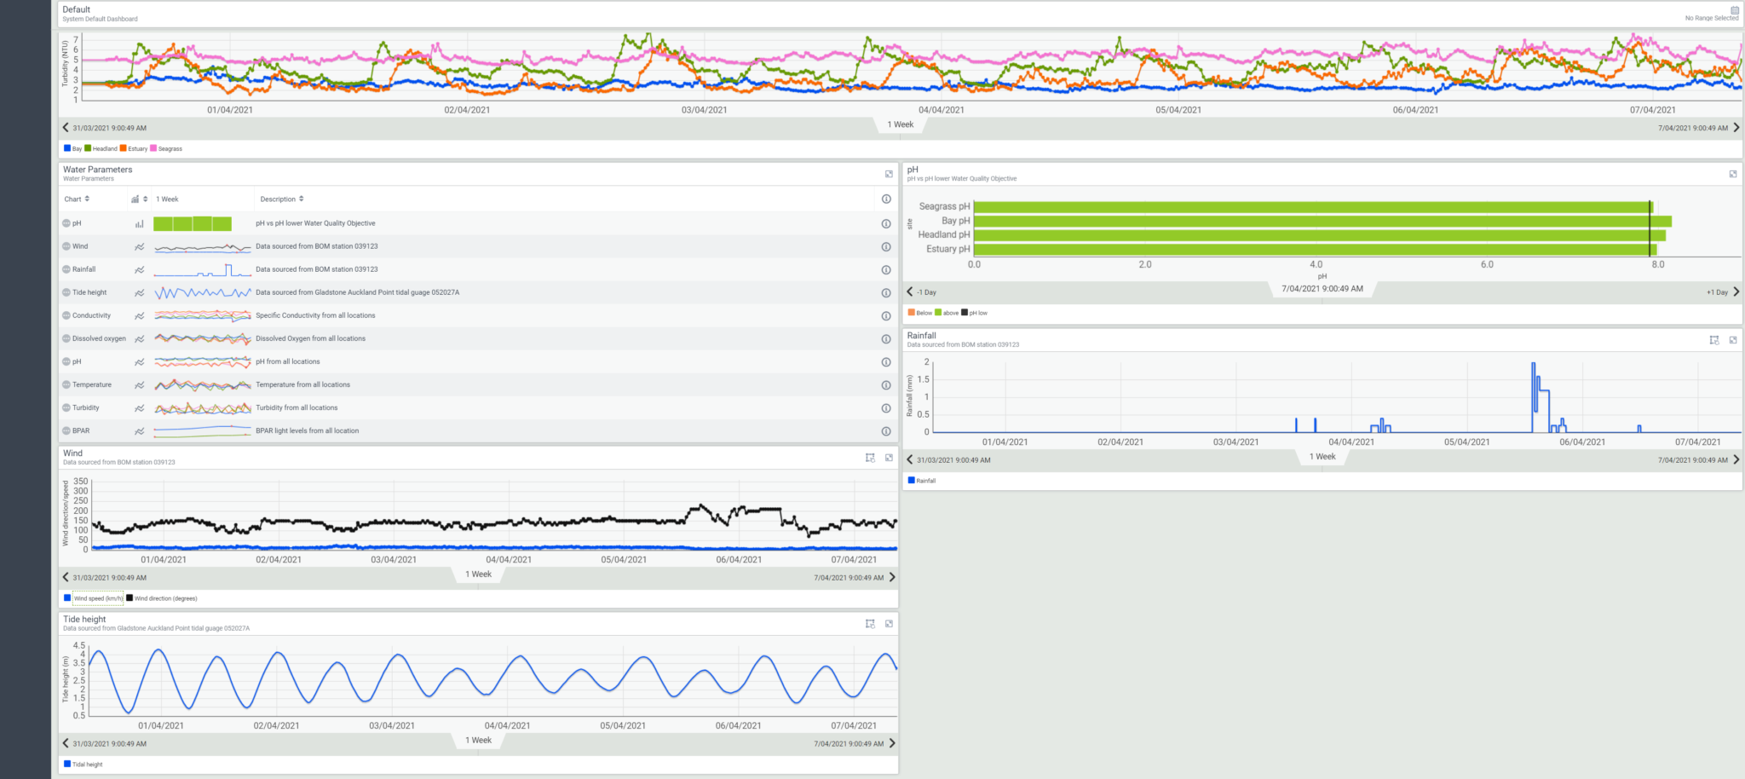Advance the top turbidity chart with the next arrow
Image resolution: width=1745 pixels, height=779 pixels.
[x=1736, y=127]
